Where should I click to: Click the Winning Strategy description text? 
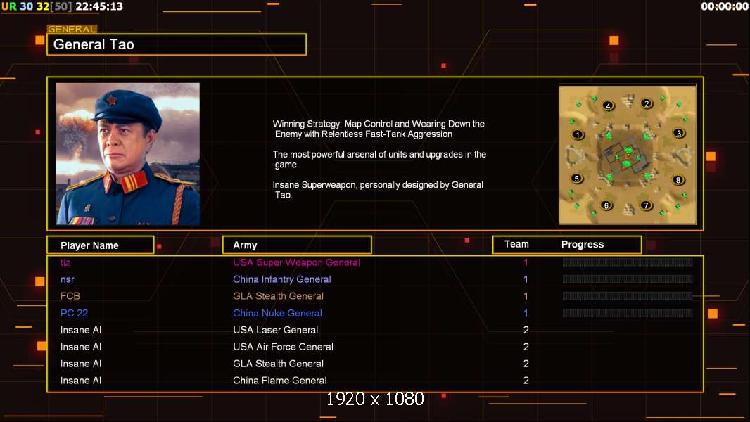pos(379,129)
